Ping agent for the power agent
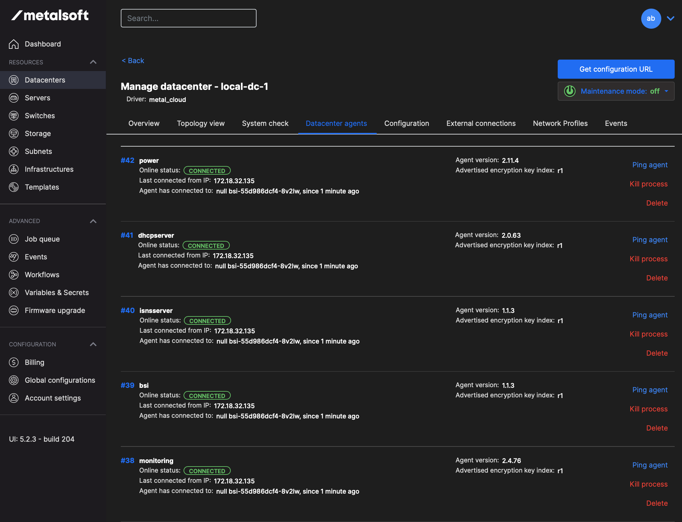The height and width of the screenshot is (522, 682). click(x=650, y=165)
